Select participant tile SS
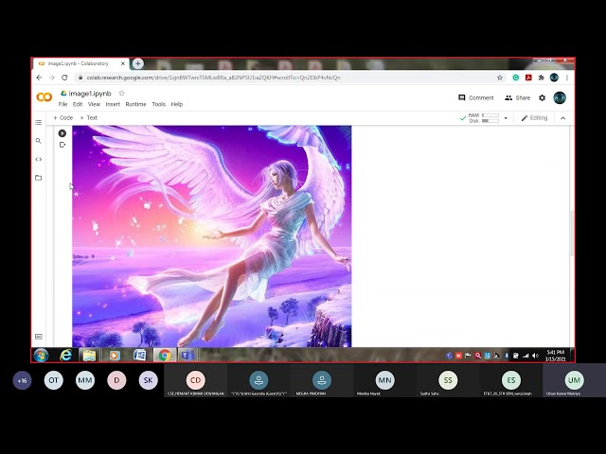Image resolution: width=606 pixels, height=454 pixels. pyautogui.click(x=448, y=380)
